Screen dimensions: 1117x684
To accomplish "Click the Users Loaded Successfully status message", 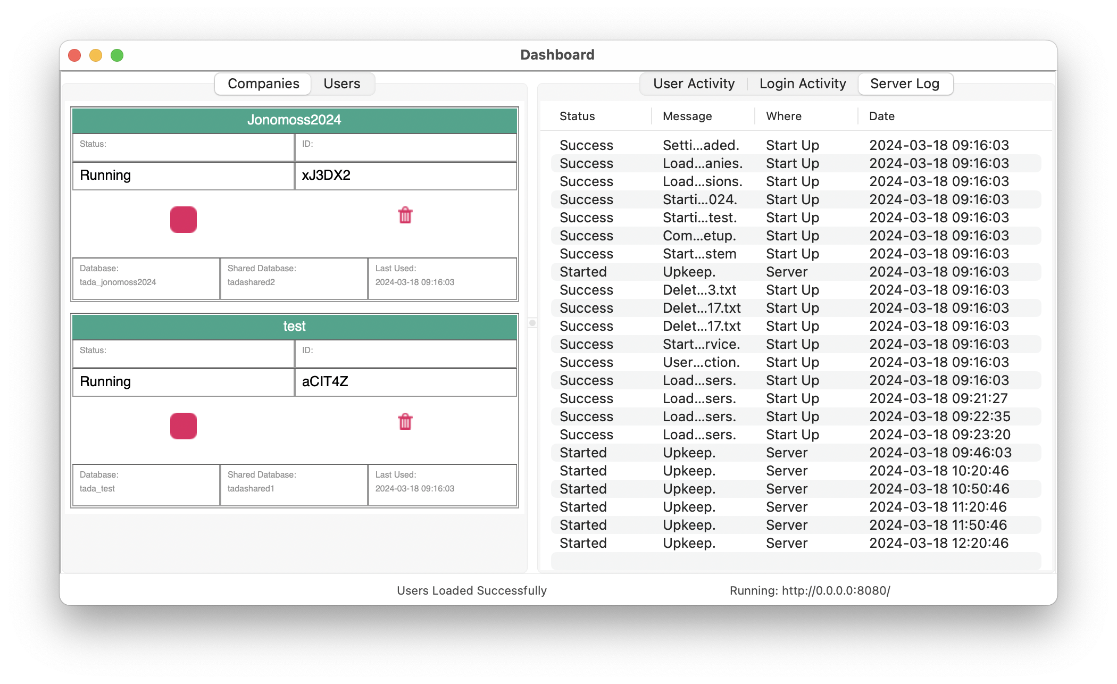I will (x=472, y=590).
